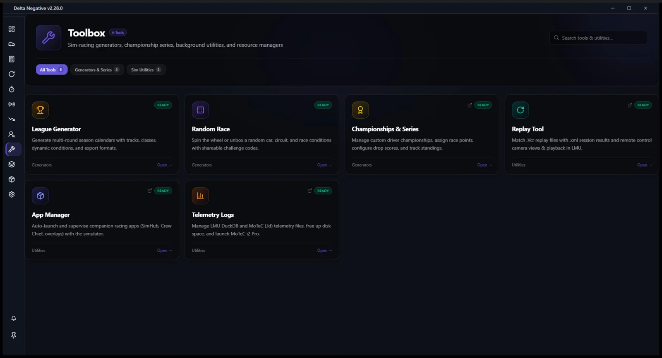Screen dimensions: 662x358
Task: Click the 6 Tools count badge
Action: [118, 33]
